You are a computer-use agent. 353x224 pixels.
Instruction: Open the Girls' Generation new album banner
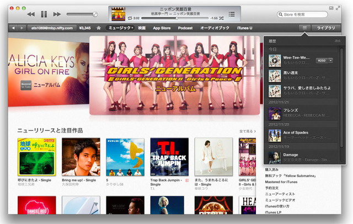coord(175,76)
